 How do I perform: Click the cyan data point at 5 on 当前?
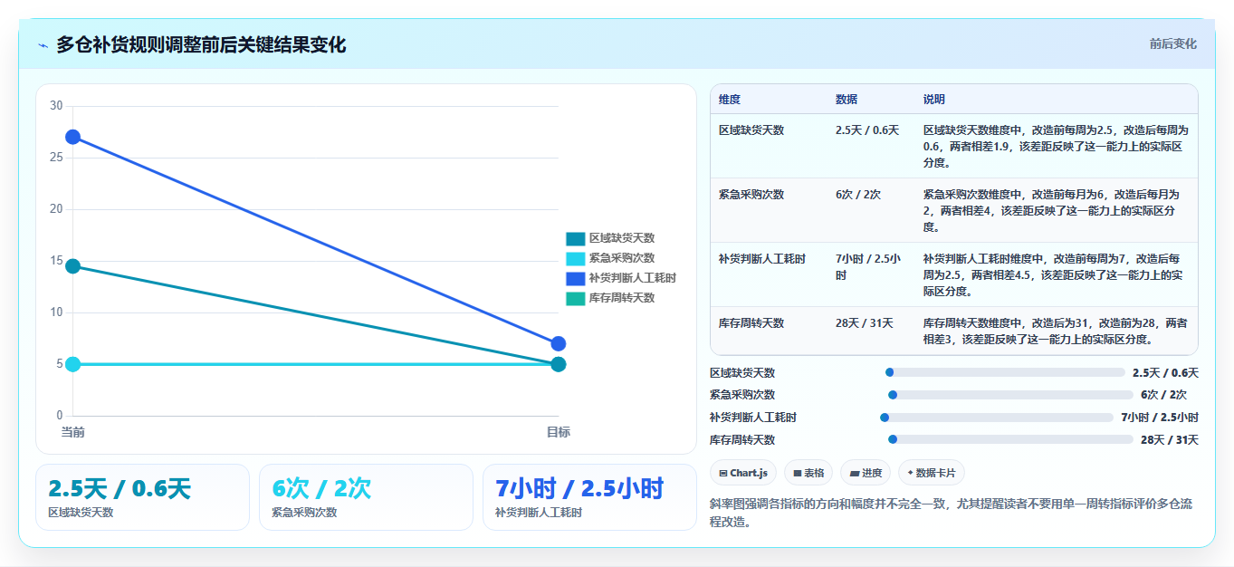(x=72, y=364)
